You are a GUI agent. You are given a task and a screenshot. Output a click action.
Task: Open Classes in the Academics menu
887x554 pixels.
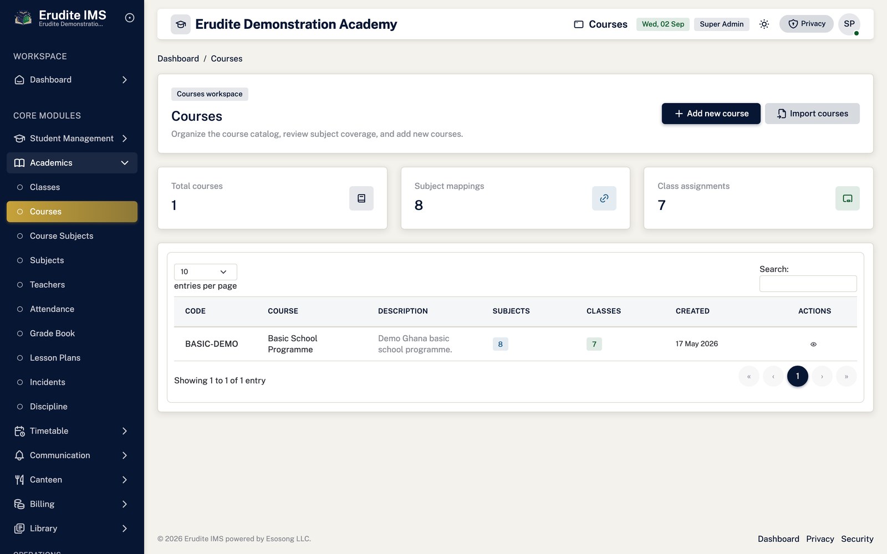point(72,187)
